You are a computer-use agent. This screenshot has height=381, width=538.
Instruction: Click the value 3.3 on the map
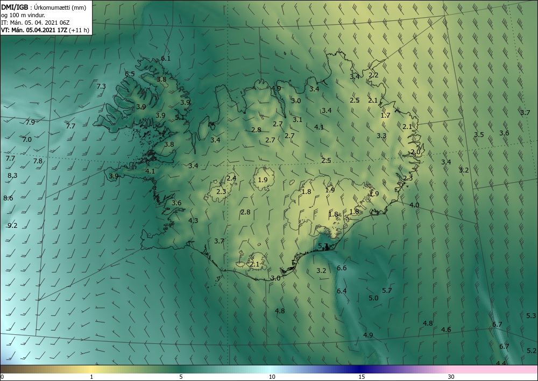[381, 135]
